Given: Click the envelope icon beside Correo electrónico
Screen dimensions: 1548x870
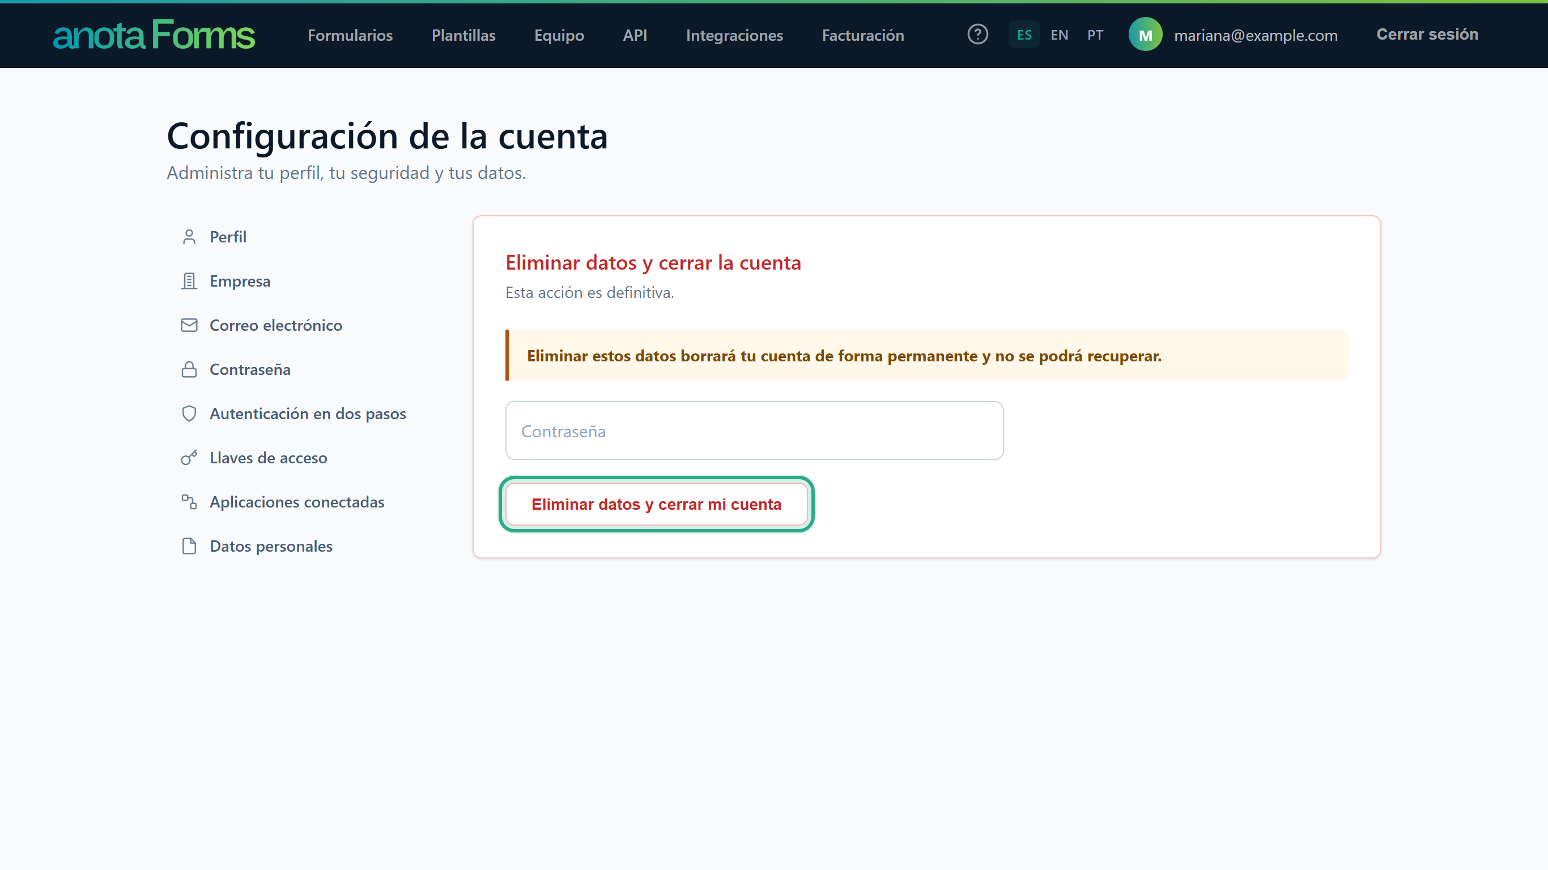Looking at the screenshot, I should (x=189, y=325).
